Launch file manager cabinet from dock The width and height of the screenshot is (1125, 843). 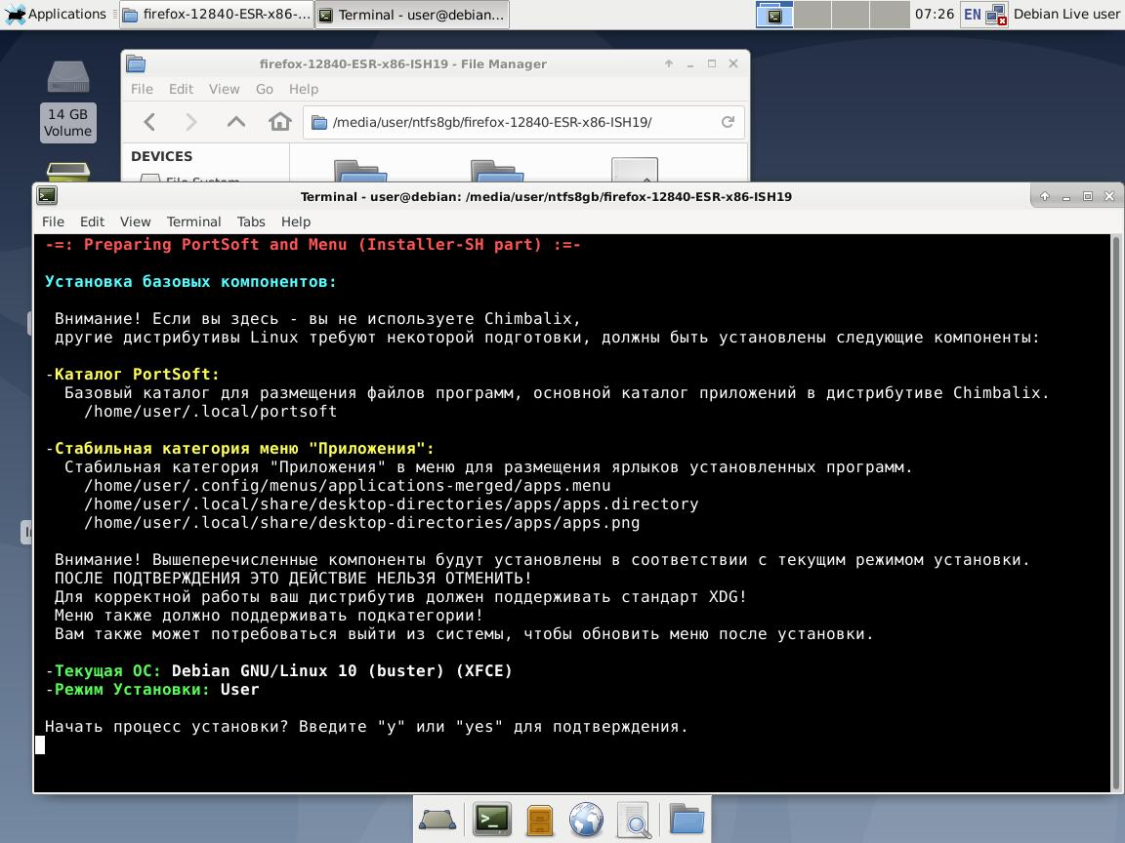click(x=539, y=820)
